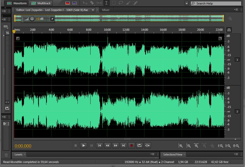245x167 pixels.
Task: Open the workspace dropdown arrow
Action: [x=187, y=3]
